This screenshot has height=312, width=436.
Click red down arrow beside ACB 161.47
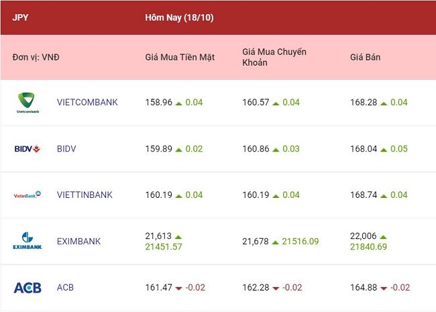(179, 289)
